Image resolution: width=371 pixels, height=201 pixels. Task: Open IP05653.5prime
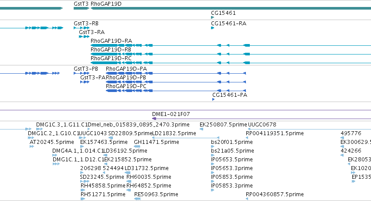[232, 160]
